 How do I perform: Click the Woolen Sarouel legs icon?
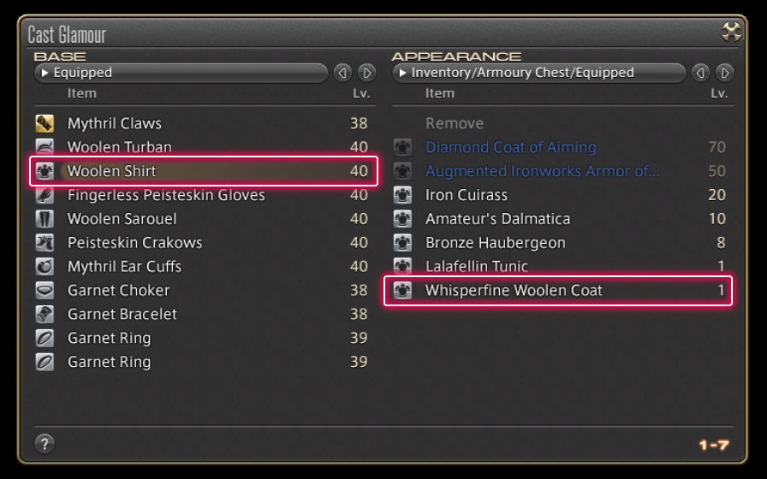pos(45,219)
